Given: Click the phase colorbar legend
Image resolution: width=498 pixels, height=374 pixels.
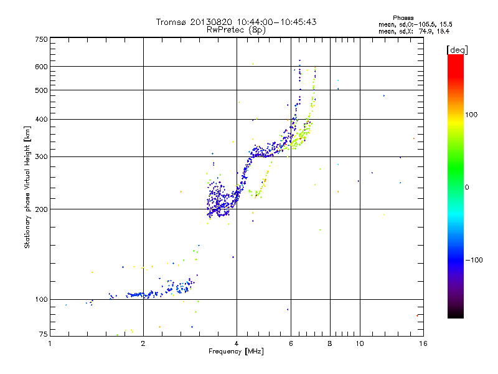Looking at the screenshot, I should click(x=456, y=186).
